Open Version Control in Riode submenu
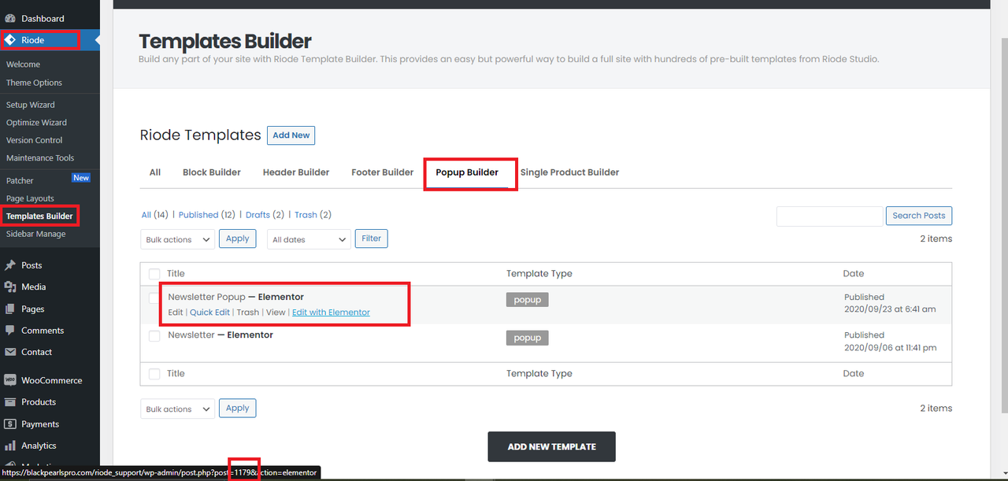Viewport: 1008px width, 481px height. tap(35, 140)
